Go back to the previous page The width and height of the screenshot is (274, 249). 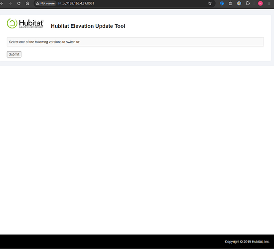point(2,3)
